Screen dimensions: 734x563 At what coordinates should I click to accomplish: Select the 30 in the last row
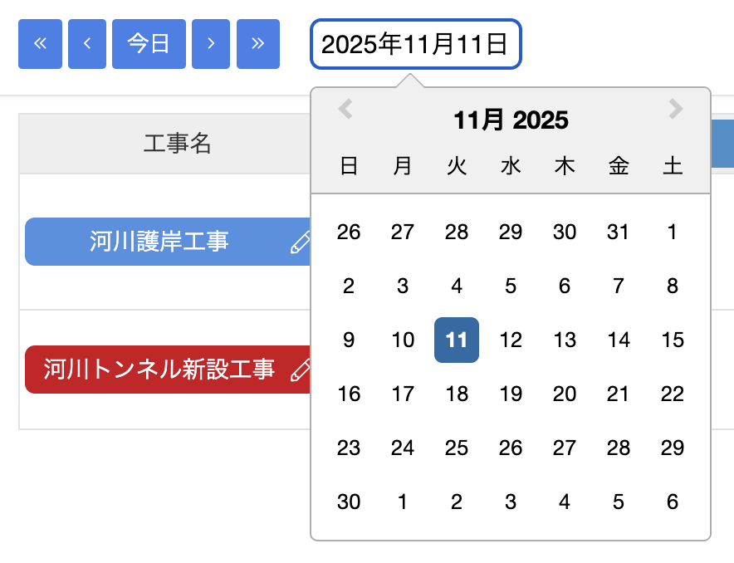[x=349, y=502]
